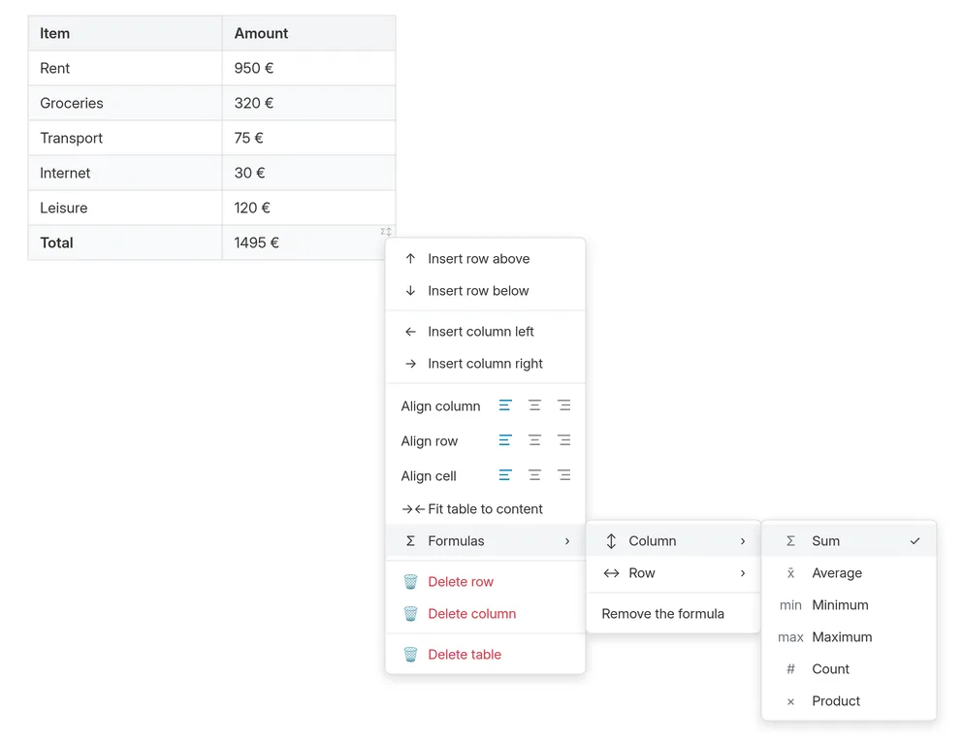Click the multiply icon beside Product
The width and height of the screenshot is (963, 743).
pyautogui.click(x=790, y=701)
